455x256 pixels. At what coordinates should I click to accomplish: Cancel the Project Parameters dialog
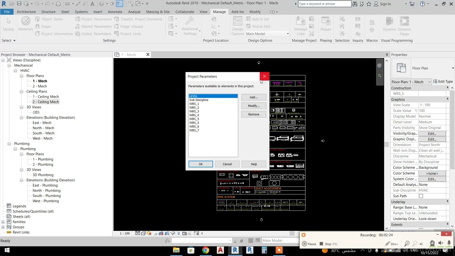click(x=227, y=164)
